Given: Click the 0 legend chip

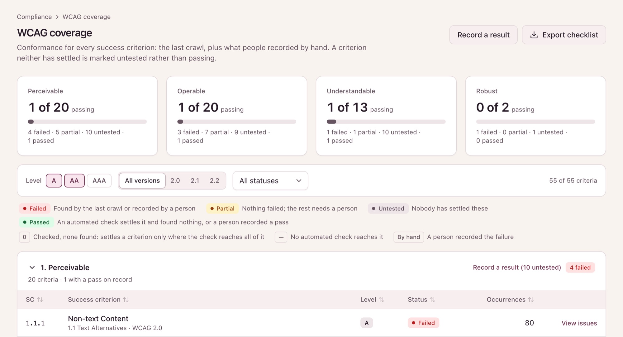Looking at the screenshot, I should (x=24, y=237).
